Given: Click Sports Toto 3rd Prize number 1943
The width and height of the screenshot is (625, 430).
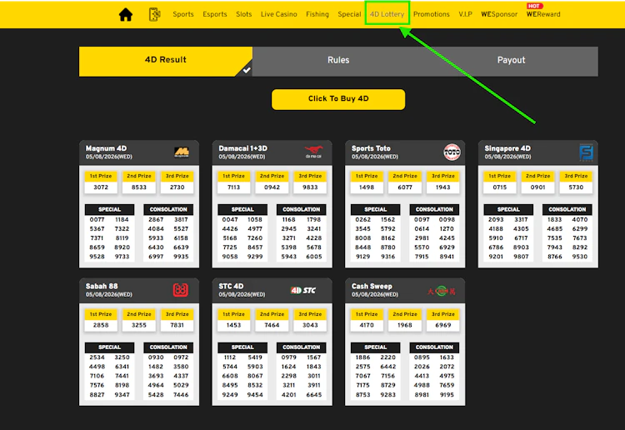Looking at the screenshot, I should pyautogui.click(x=442, y=187).
